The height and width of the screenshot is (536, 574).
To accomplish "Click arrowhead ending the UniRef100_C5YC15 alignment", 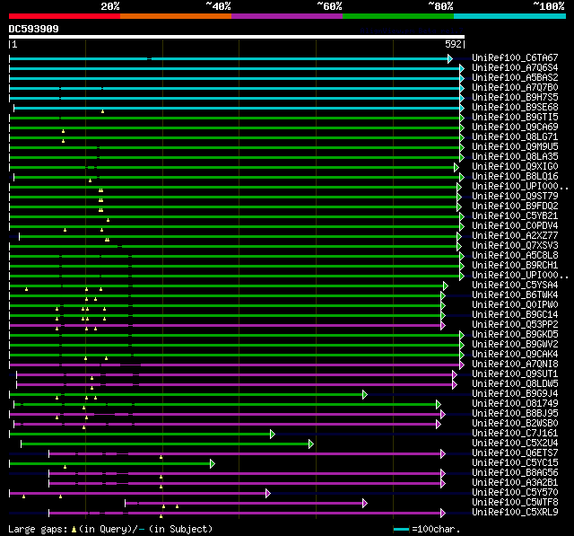I will click(213, 464).
